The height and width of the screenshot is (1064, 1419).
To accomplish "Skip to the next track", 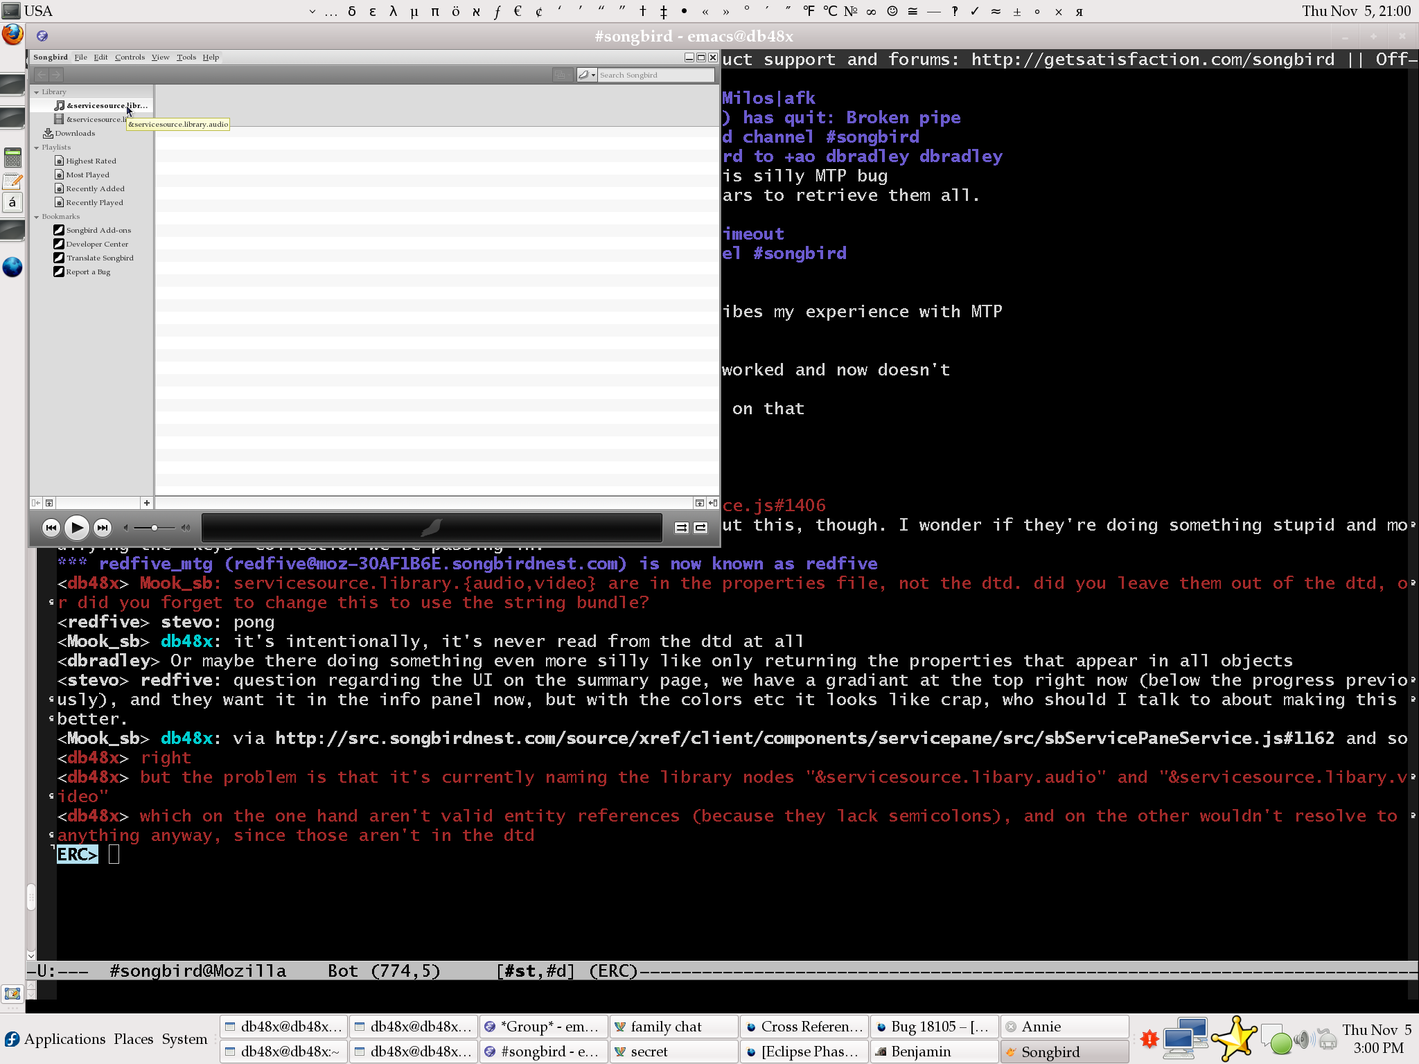I will [102, 528].
